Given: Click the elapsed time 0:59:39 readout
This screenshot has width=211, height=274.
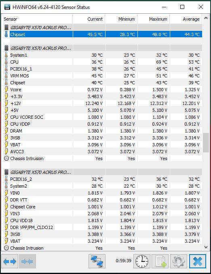Looking at the screenshot, I should pyautogui.click(x=123, y=261).
